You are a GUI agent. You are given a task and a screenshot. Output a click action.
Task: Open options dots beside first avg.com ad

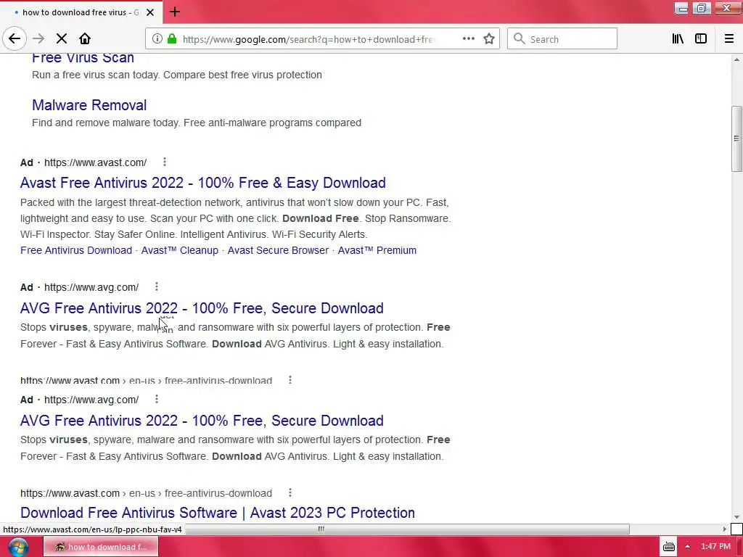click(x=157, y=286)
